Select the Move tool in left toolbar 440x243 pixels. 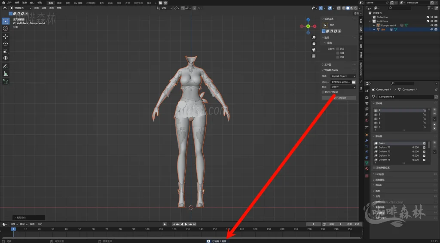pyautogui.click(x=5, y=36)
